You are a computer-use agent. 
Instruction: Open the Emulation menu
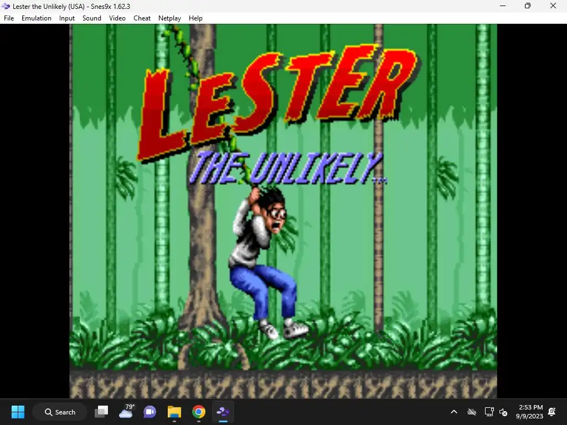pos(36,18)
